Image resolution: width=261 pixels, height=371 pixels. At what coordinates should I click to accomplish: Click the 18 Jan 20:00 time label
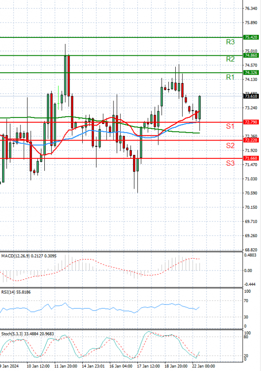pyautogui.click(x=176, y=366)
